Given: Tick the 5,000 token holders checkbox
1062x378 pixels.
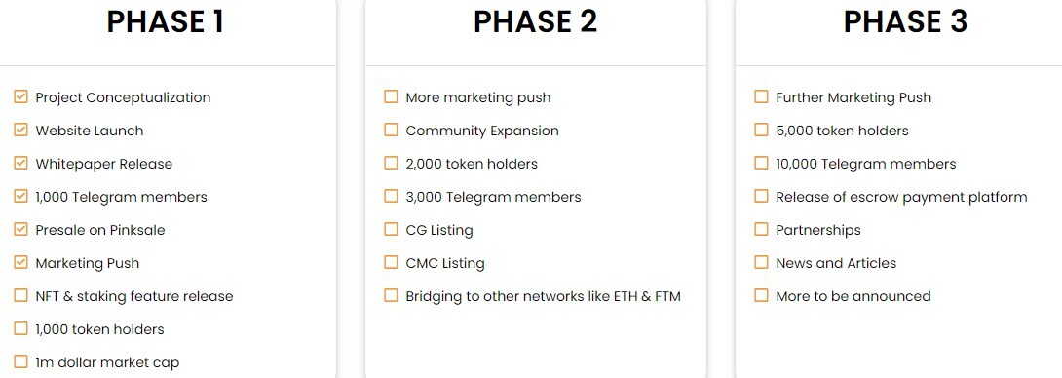Looking at the screenshot, I should (761, 131).
